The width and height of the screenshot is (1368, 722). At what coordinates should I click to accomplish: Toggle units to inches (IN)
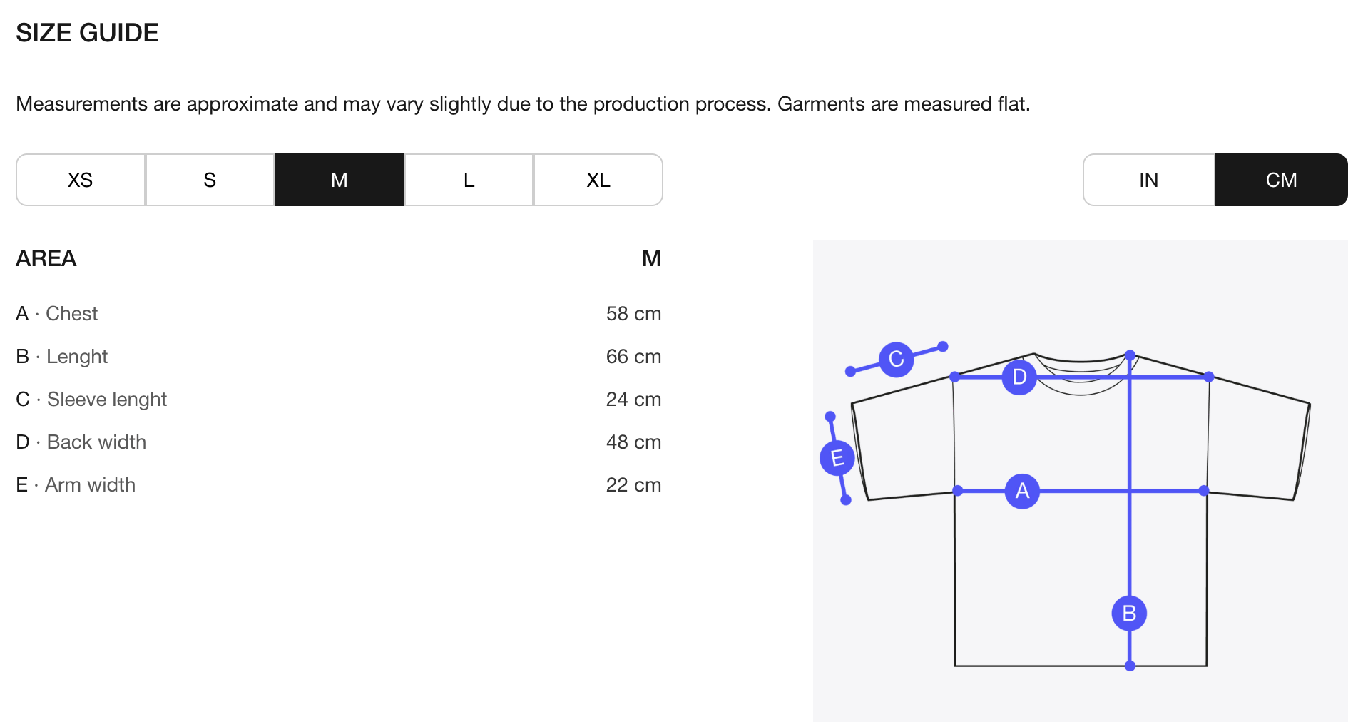pos(1148,180)
